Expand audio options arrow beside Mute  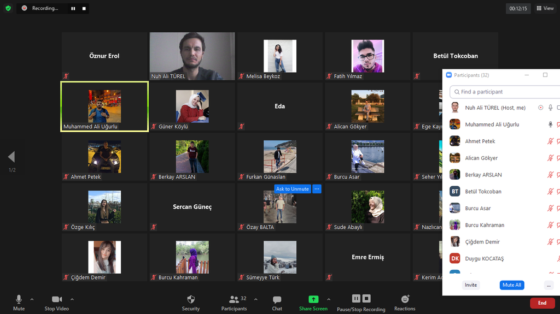click(x=32, y=299)
